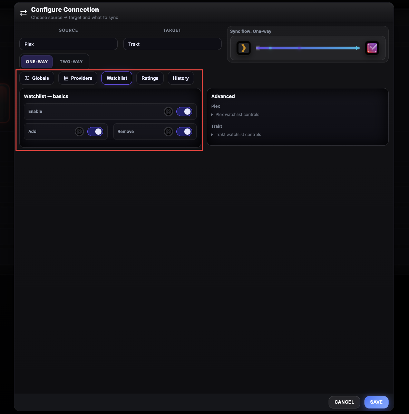Select ONE-WAY sync mode
This screenshot has height=414, width=409.
tap(37, 62)
